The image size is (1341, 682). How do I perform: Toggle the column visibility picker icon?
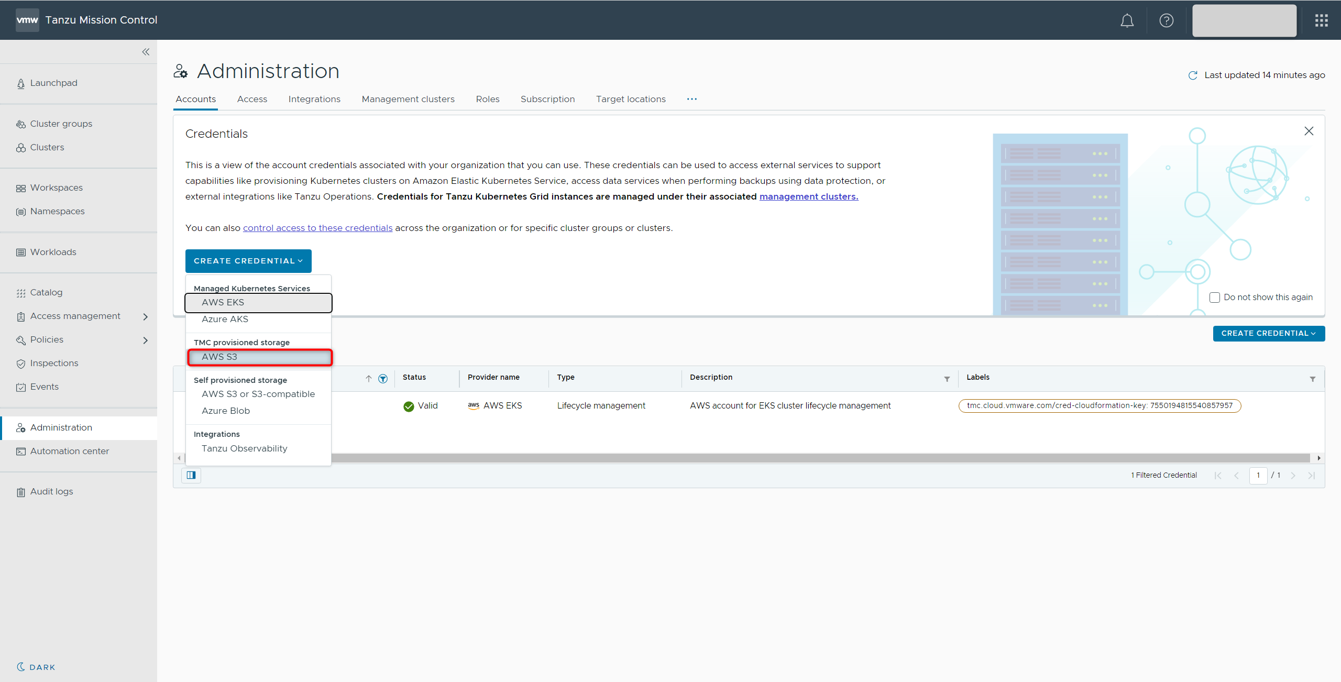coord(191,475)
